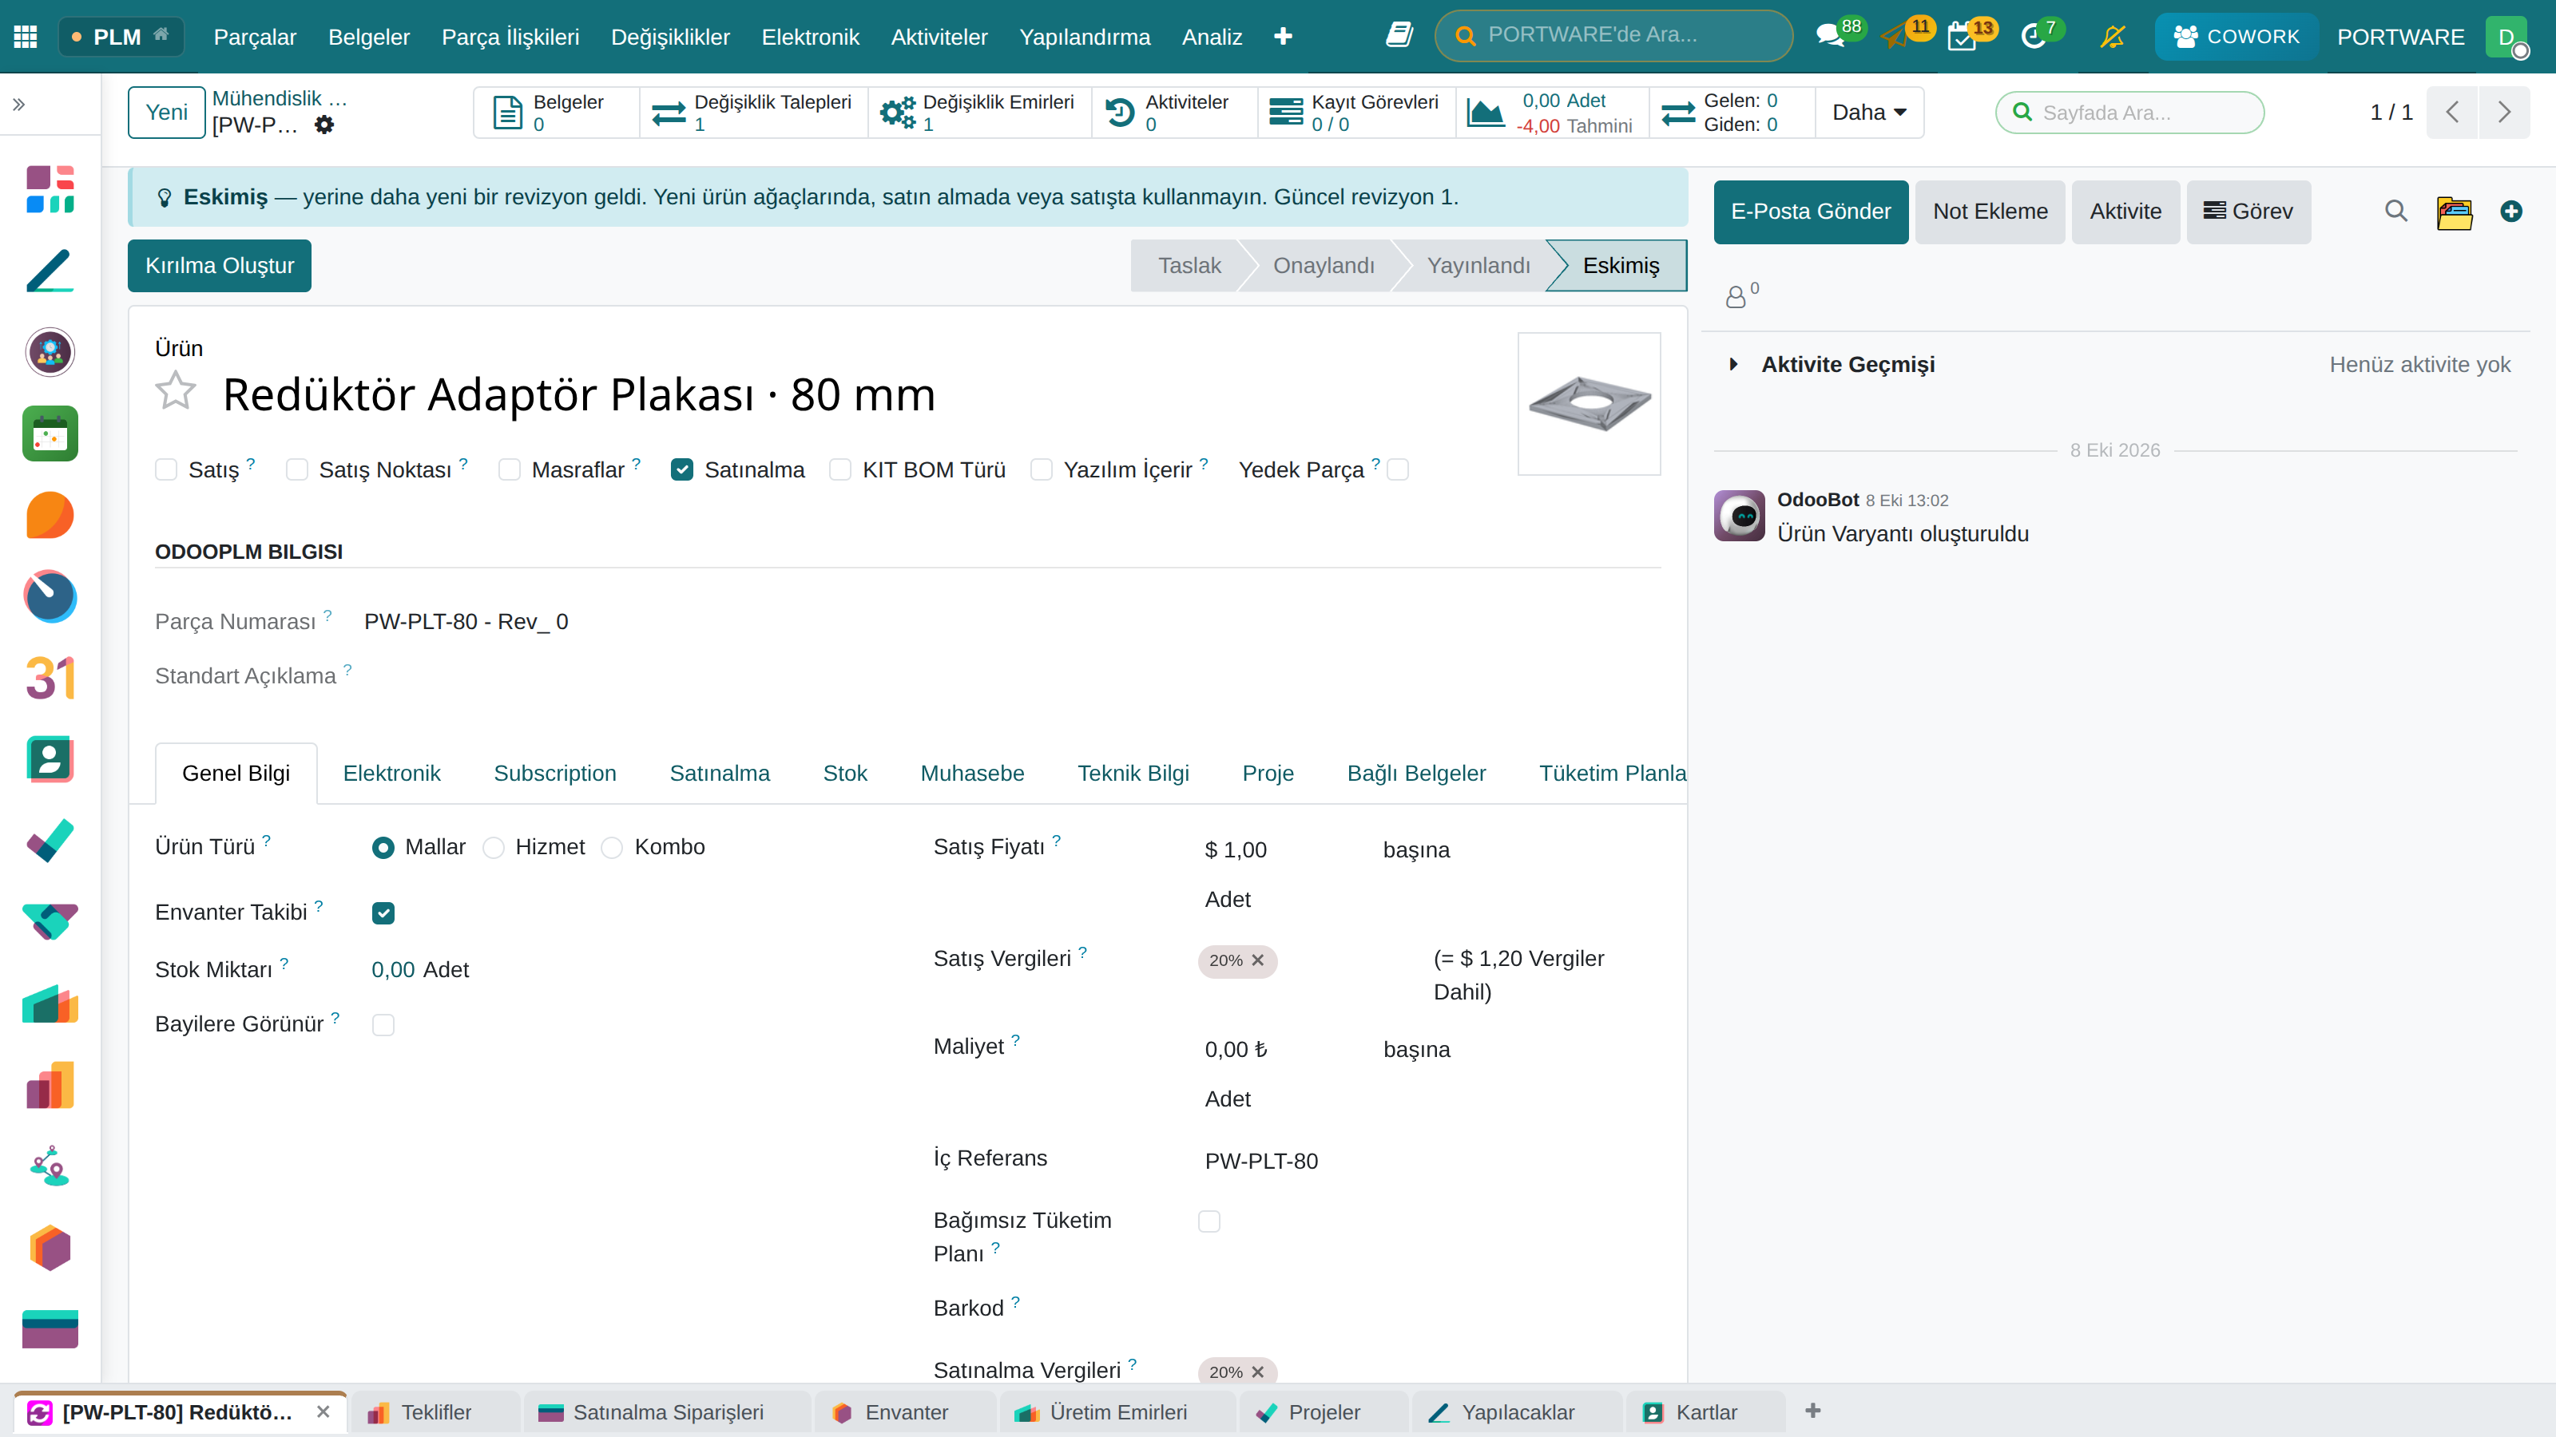The width and height of the screenshot is (2556, 1437).
Task: Remove the 20% sales tax tag
Action: pyautogui.click(x=1258, y=960)
